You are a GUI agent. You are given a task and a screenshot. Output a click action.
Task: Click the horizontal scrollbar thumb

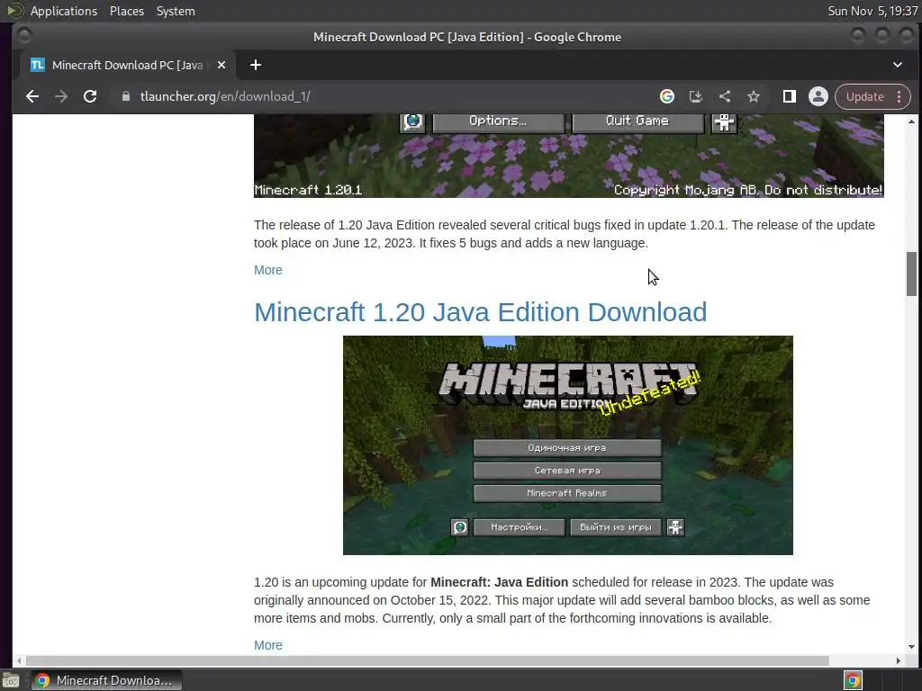click(428, 661)
